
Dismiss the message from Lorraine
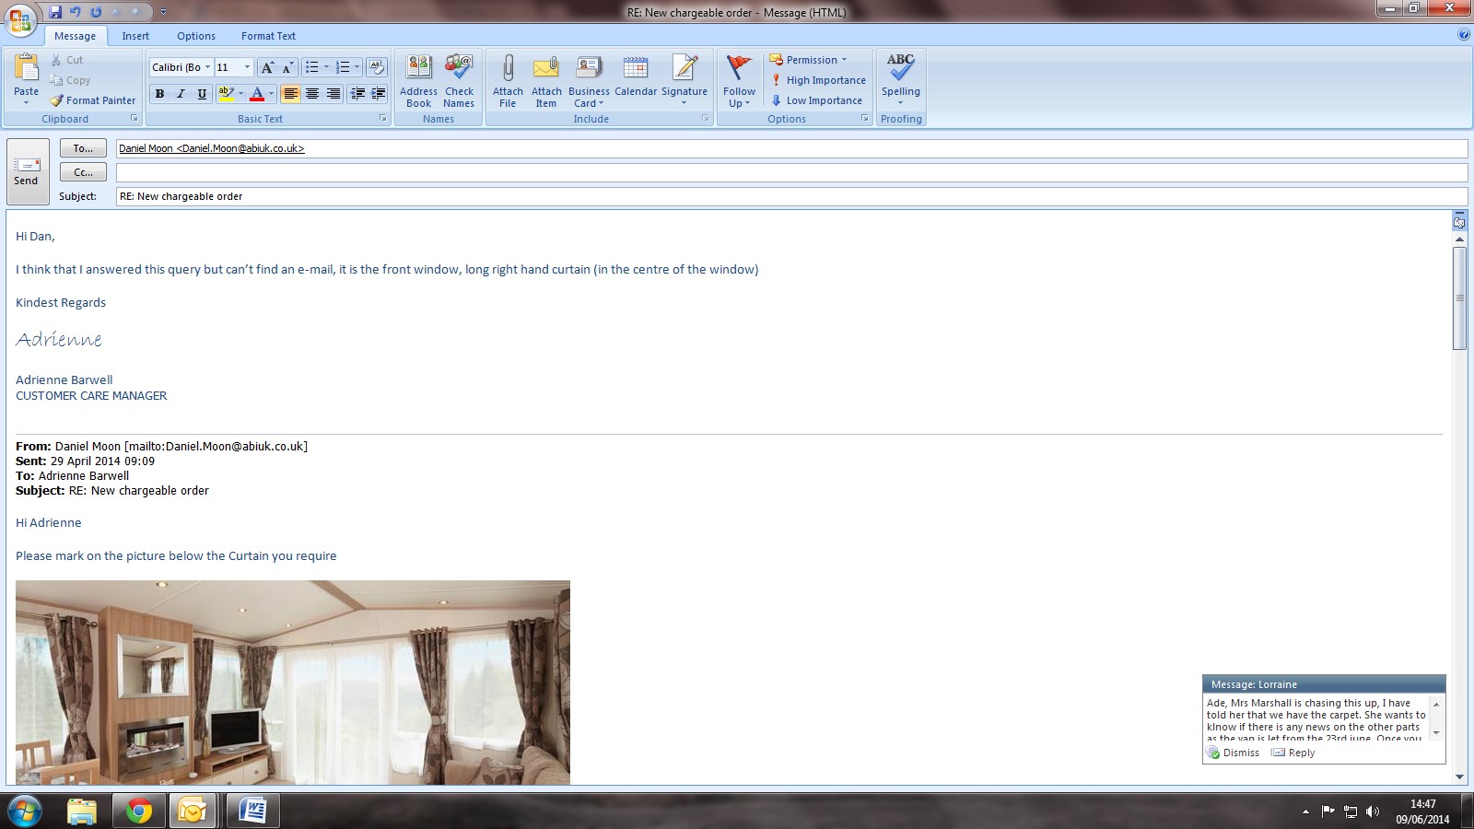click(1234, 753)
